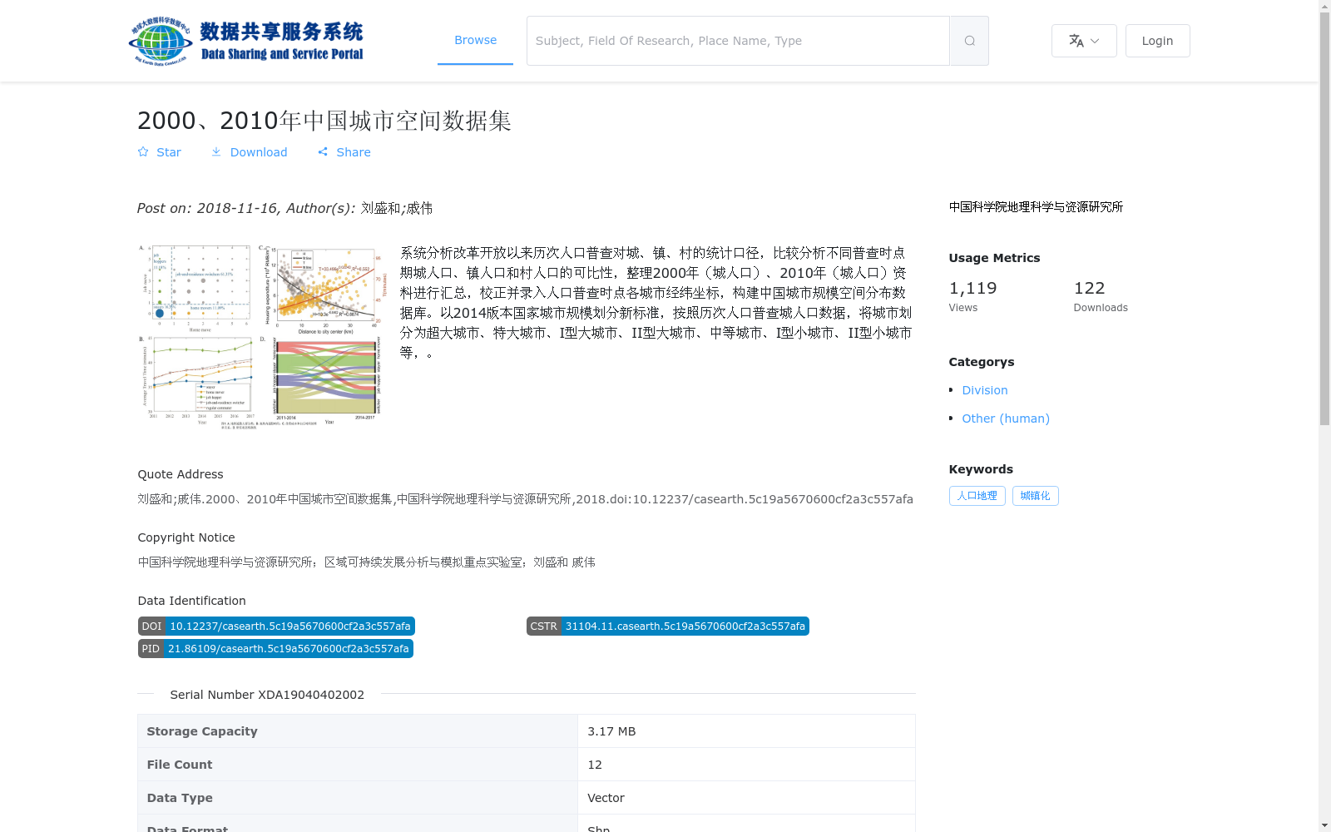1331x832 pixels.
Task: Click the Login button
Action: point(1157,41)
